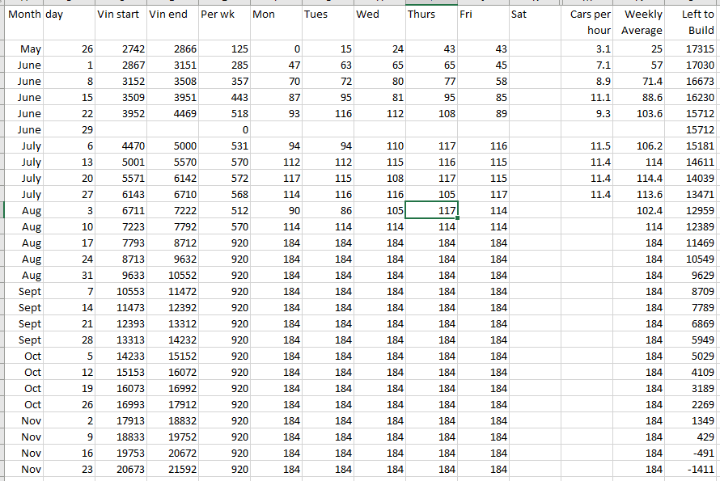Click the 'Left to Build' header cell
720x481 pixels.
tap(692, 23)
